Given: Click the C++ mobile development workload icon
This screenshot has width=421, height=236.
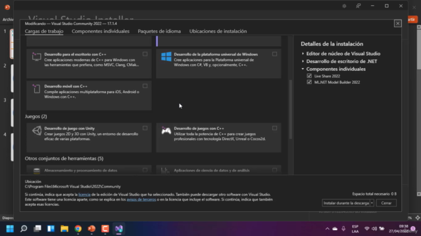Looking at the screenshot, I should tap(36, 88).
